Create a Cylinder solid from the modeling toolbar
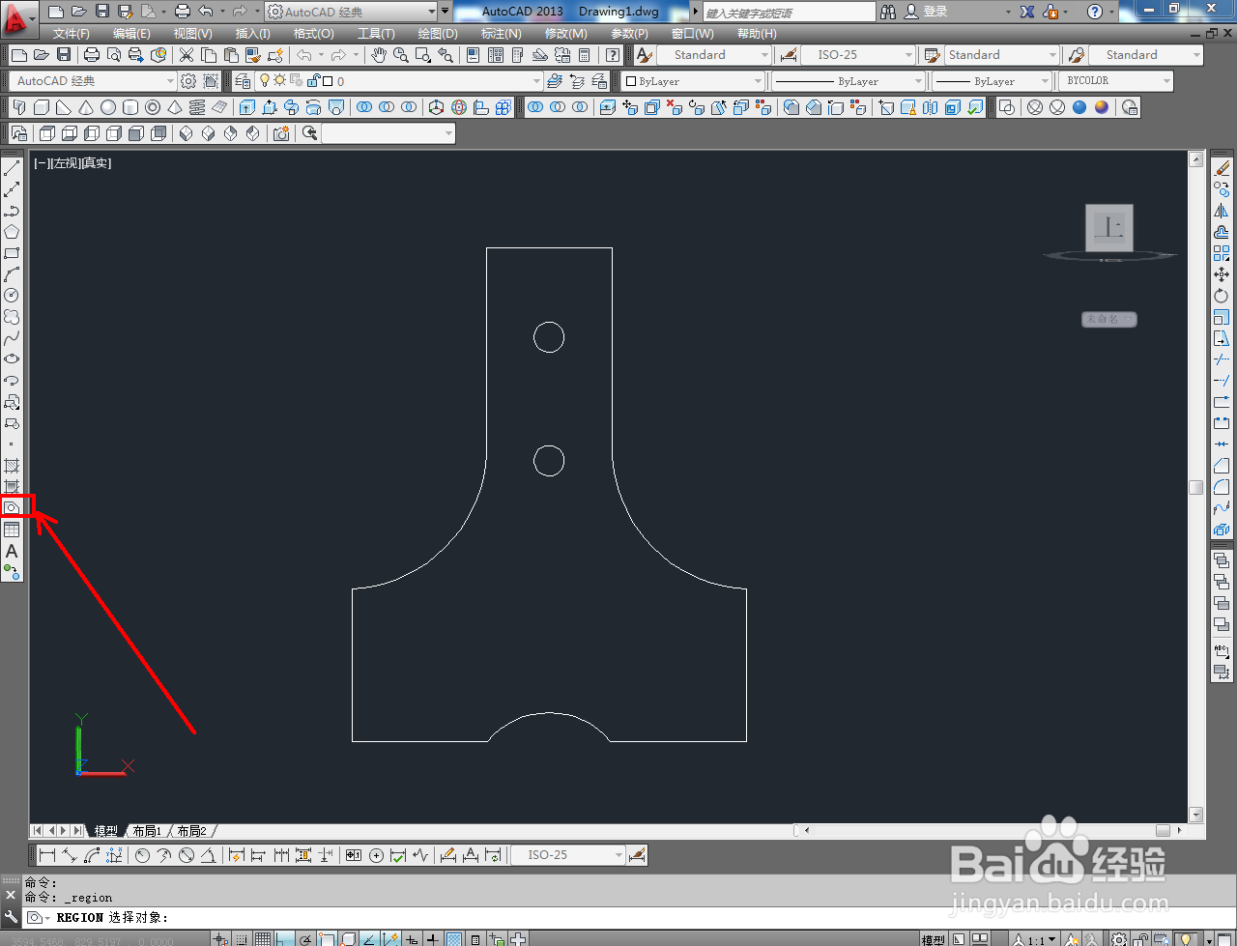The height and width of the screenshot is (946, 1237). pyautogui.click(x=130, y=107)
